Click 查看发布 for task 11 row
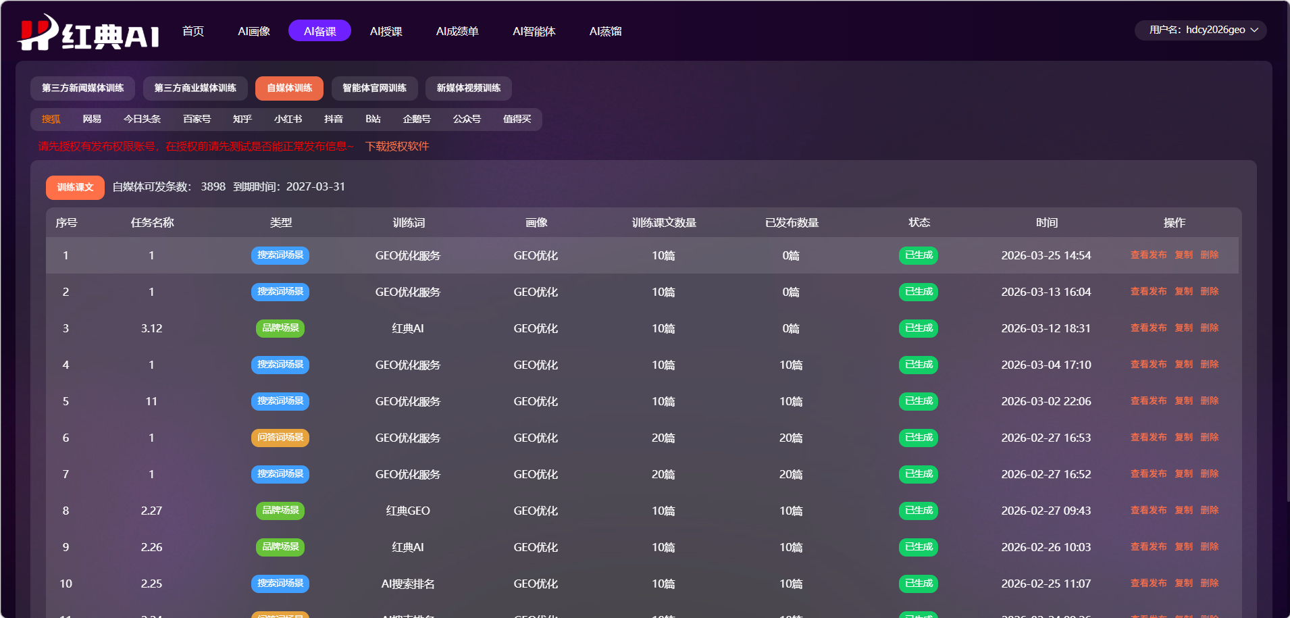Image resolution: width=1290 pixels, height=618 pixels. click(x=1148, y=401)
